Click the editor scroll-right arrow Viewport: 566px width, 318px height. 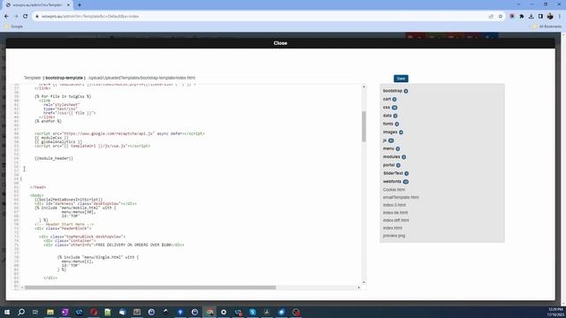tap(358, 287)
